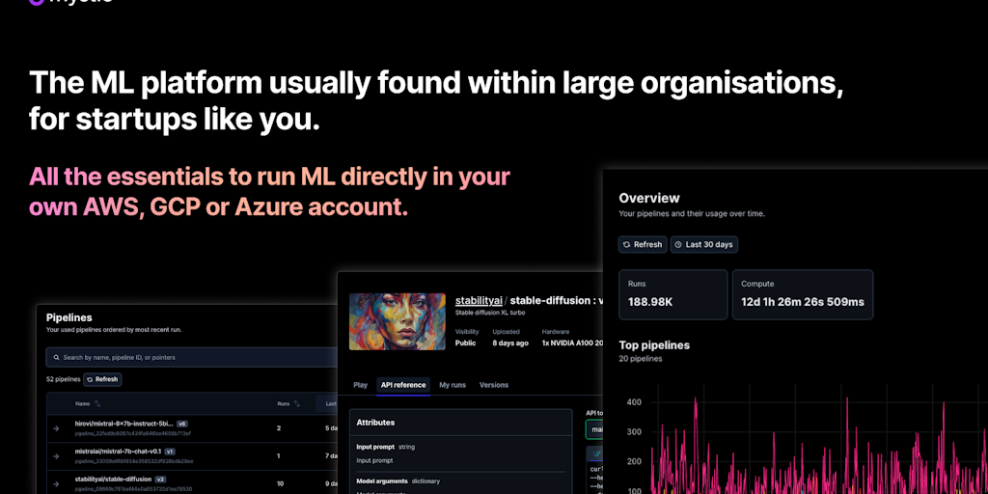Image resolution: width=988 pixels, height=494 pixels.
Task: Click the v1 version badge
Action: click(170, 452)
